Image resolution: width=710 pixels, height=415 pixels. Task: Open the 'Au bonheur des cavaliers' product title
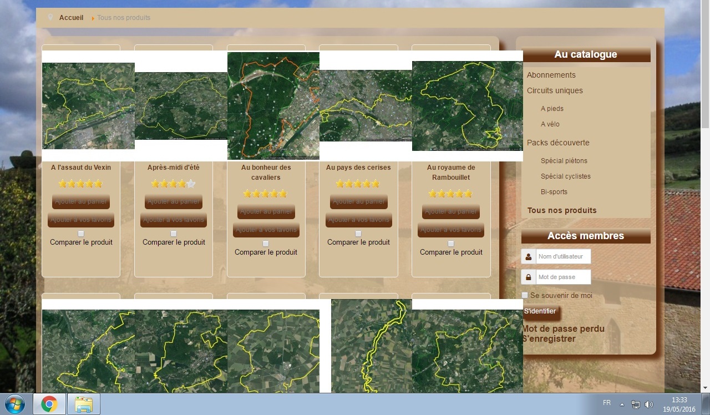(266, 172)
